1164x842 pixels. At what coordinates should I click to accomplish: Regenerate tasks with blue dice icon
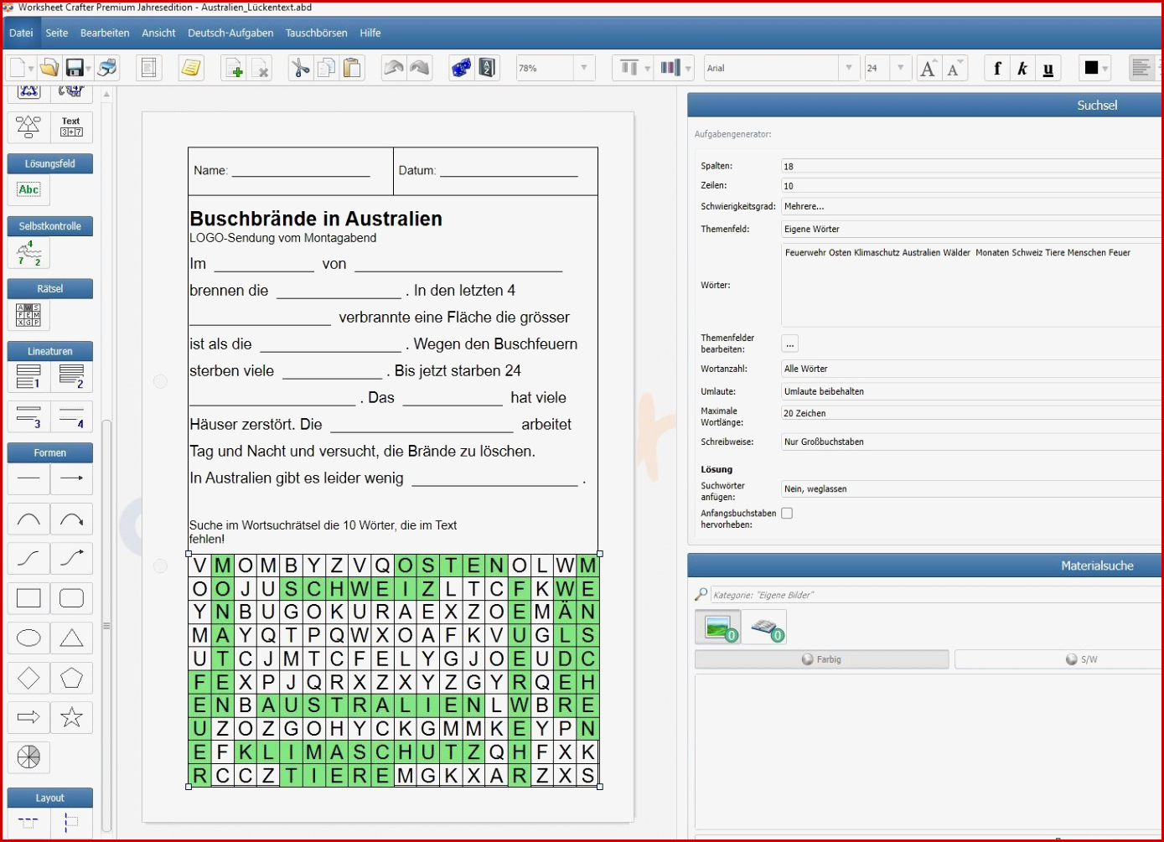coord(461,68)
